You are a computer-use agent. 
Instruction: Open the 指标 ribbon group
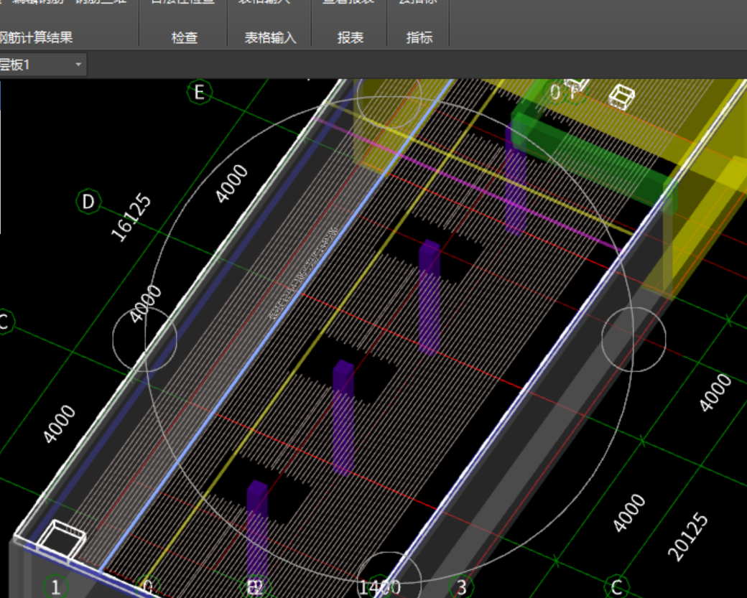[419, 38]
